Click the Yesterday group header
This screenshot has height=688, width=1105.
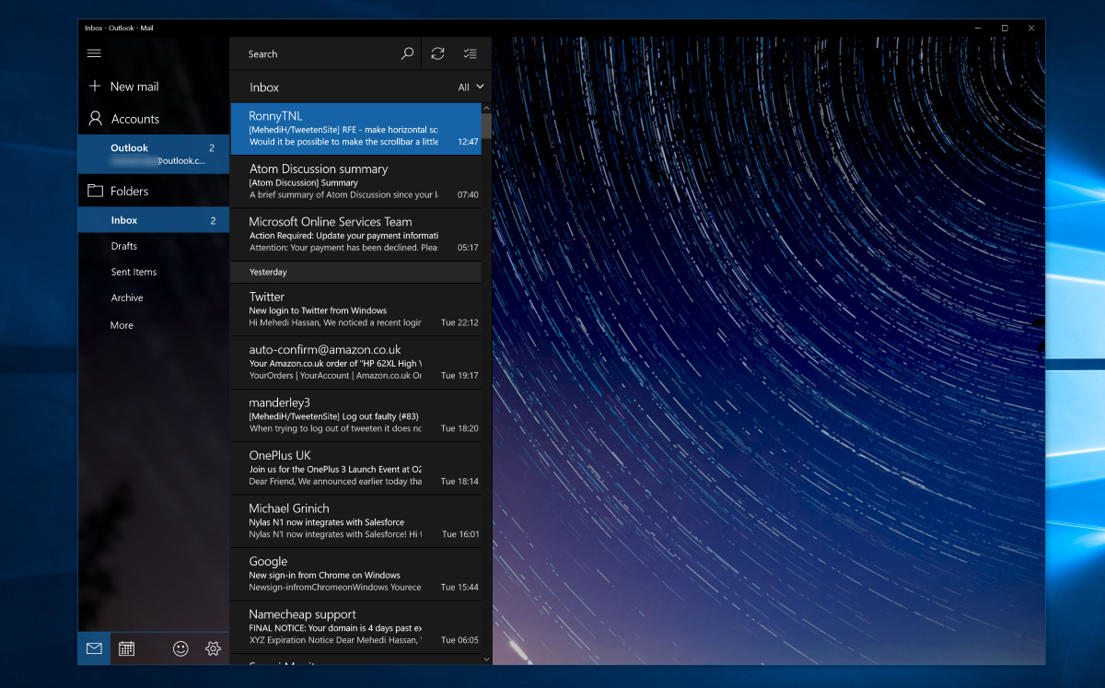(x=355, y=272)
